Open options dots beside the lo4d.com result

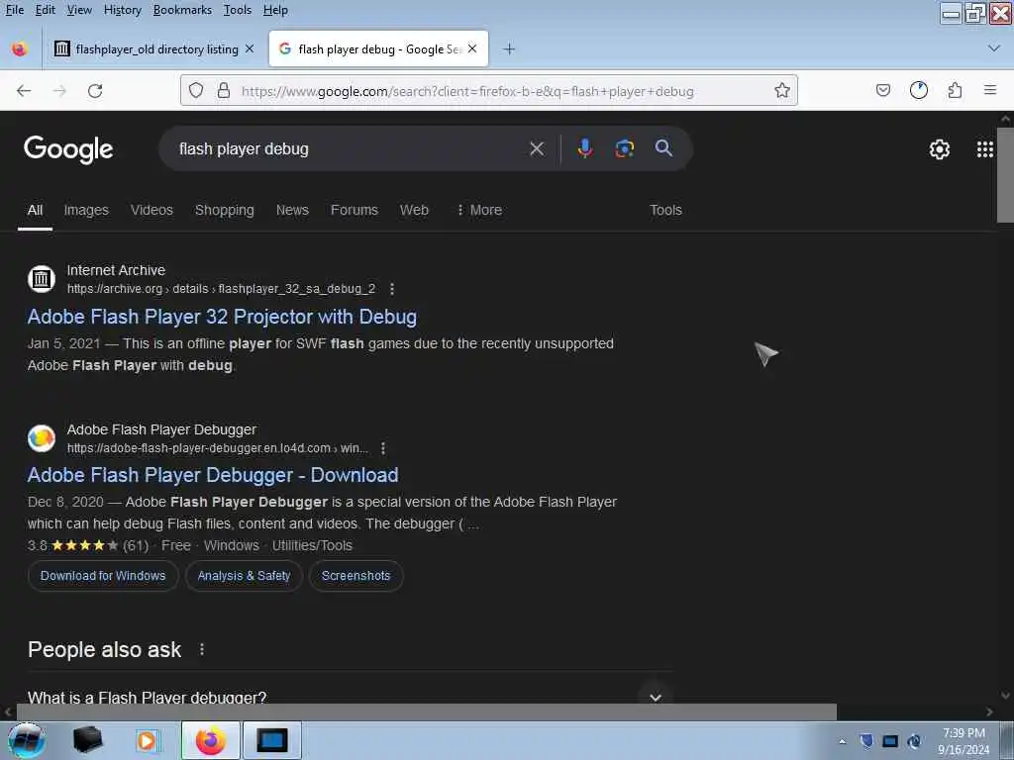pyautogui.click(x=383, y=448)
